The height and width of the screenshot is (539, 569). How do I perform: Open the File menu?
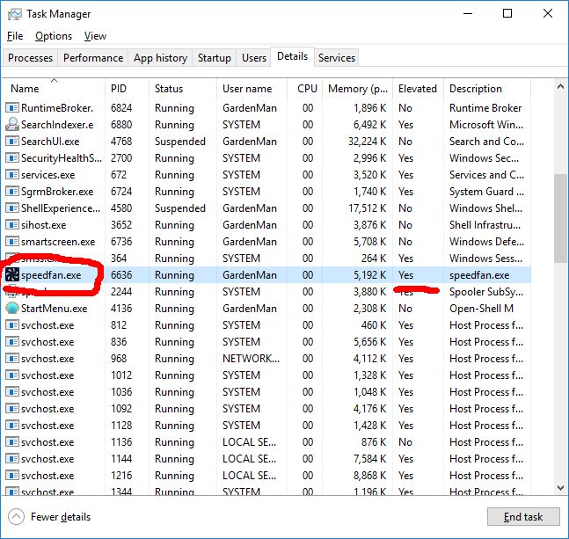tap(15, 36)
